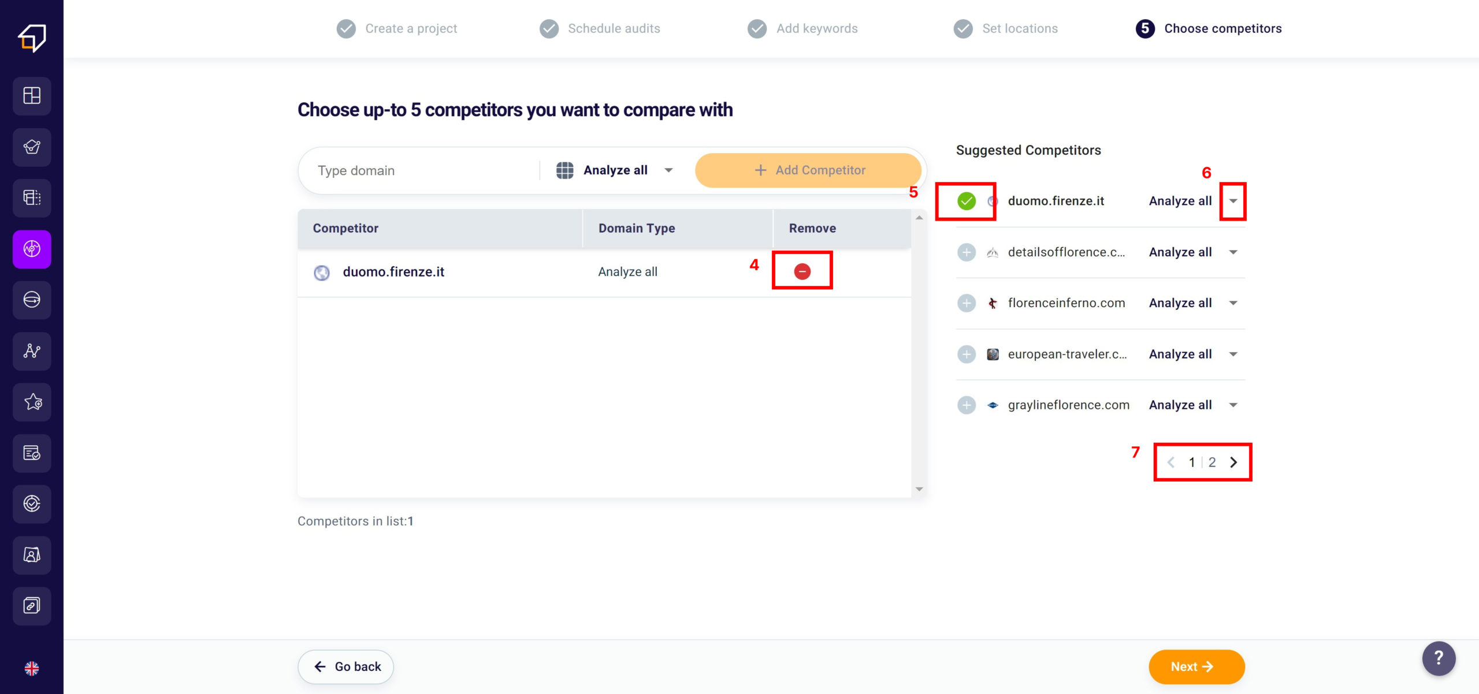The height and width of the screenshot is (694, 1479).
Task: Click the Type domain input field
Action: coord(422,170)
